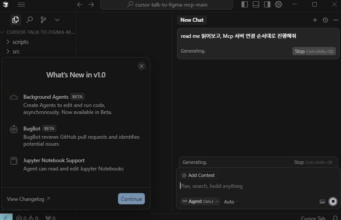Screen dimensions: 341x220
Task: Collapse the CURSOR-TALK-TO-FIGMA-M... project root
Action: point(38,32)
